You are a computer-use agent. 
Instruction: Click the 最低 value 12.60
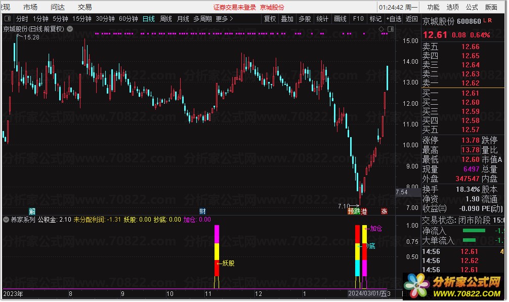tap(471, 159)
